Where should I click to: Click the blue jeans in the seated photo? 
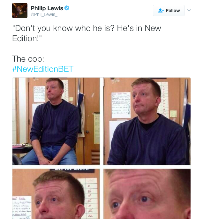pos(49,155)
